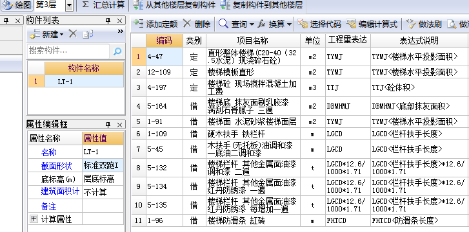
Task: Click 删除 in quota toolbar
Action: [197, 24]
